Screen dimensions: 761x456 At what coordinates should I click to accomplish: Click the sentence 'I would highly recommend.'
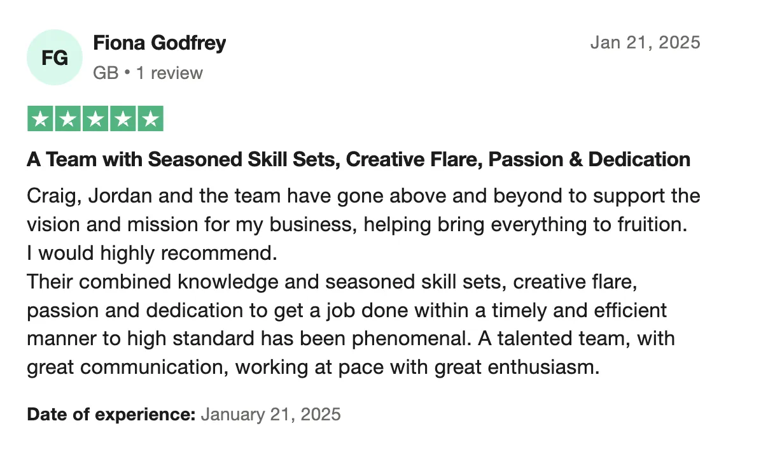click(152, 253)
